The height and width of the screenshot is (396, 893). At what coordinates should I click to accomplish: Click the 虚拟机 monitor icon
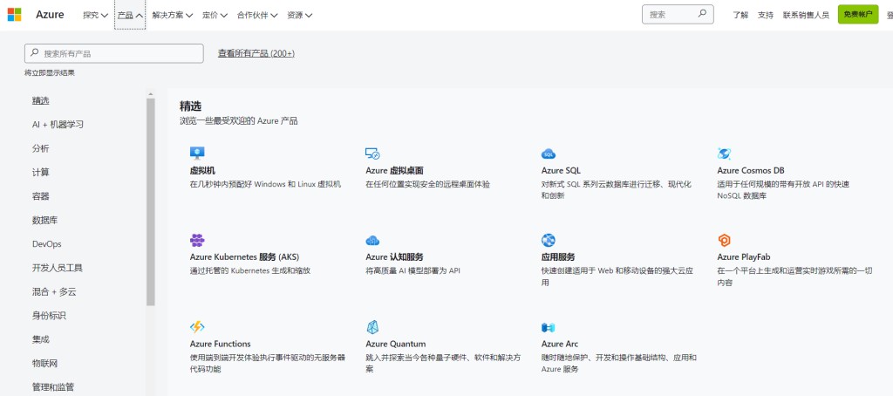[x=197, y=153]
